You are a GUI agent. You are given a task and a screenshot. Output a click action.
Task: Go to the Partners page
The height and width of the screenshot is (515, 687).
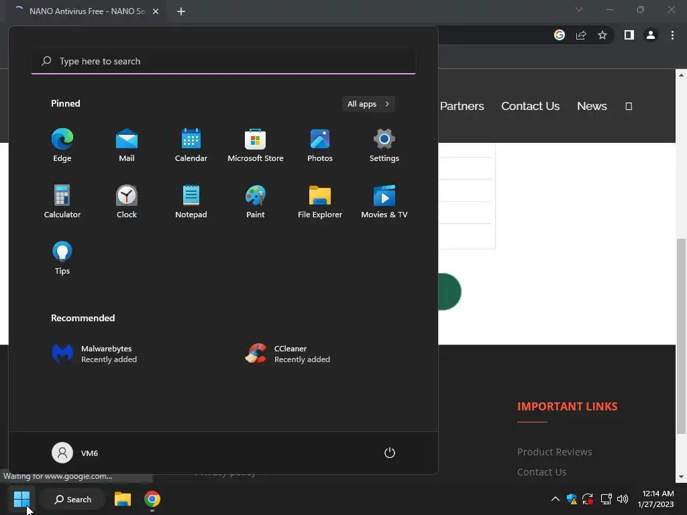462,106
